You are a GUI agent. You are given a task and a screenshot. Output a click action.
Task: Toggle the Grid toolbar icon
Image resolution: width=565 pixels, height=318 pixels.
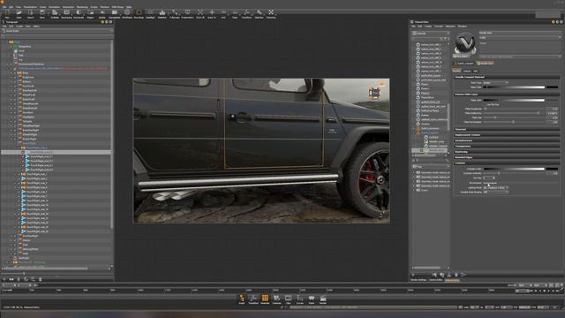[x=223, y=14]
